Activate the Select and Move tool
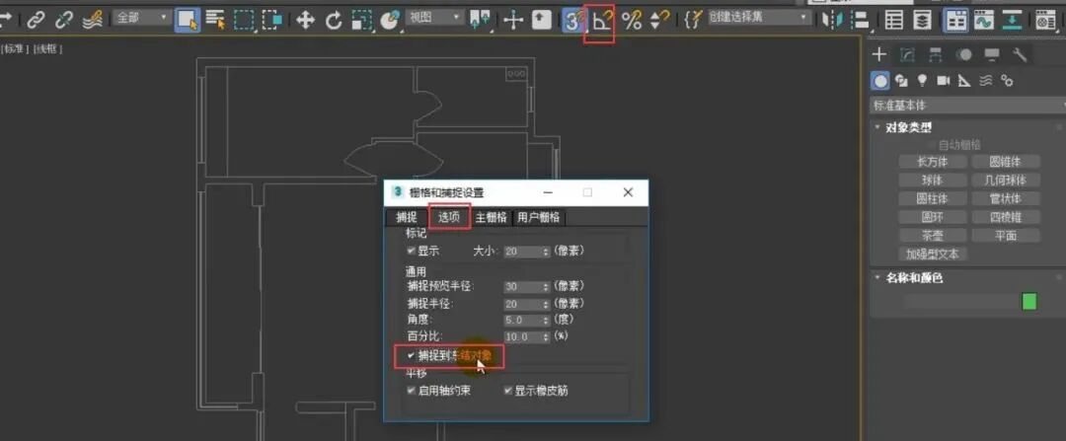 pos(305,21)
